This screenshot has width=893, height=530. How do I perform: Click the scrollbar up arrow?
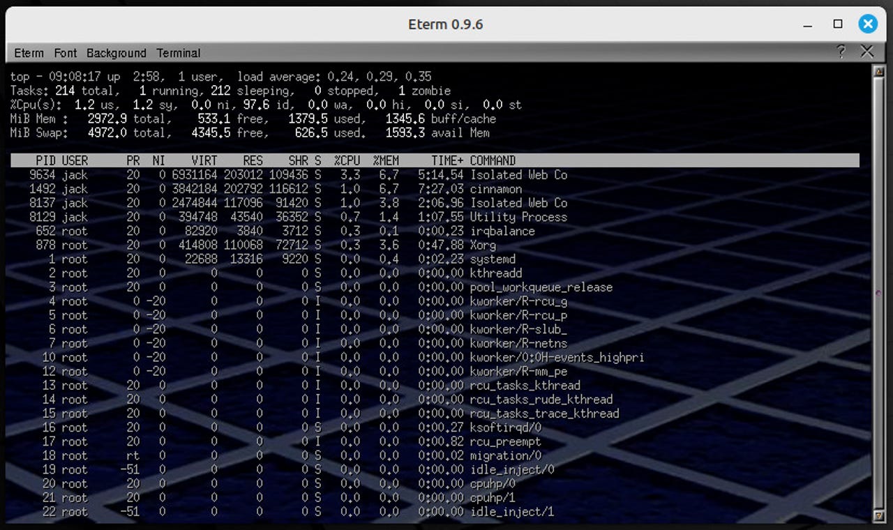879,70
